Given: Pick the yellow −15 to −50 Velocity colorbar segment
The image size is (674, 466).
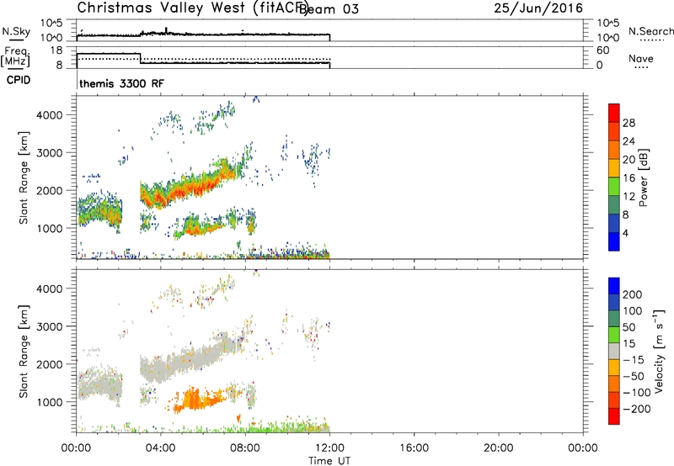Looking at the screenshot, I should point(614,368).
